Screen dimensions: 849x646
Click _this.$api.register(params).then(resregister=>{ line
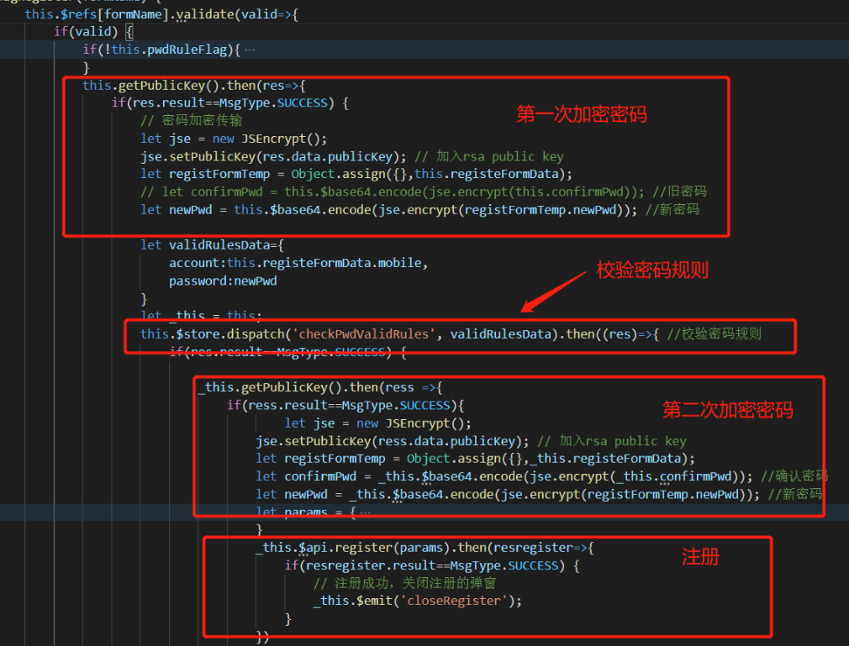pyautogui.click(x=425, y=548)
